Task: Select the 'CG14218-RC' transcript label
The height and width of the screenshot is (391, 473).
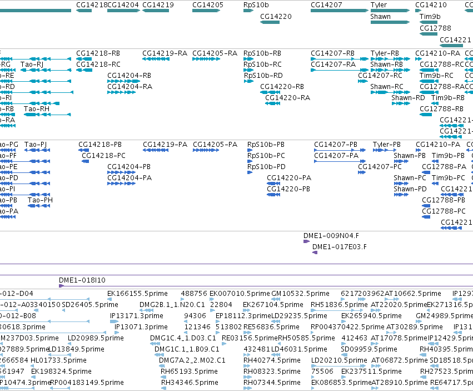Action: [98, 65]
